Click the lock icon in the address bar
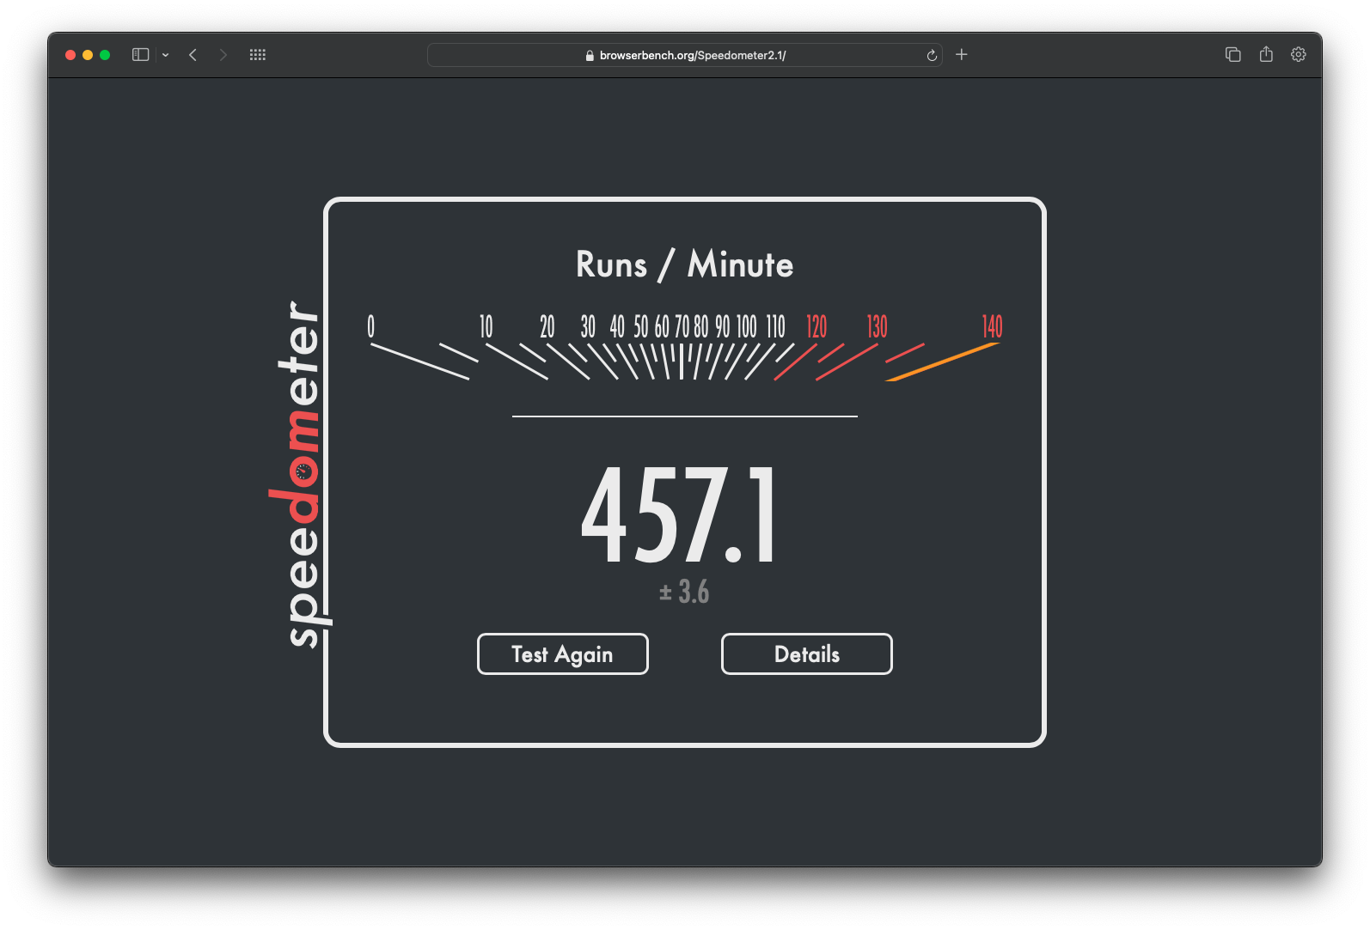 pos(590,55)
